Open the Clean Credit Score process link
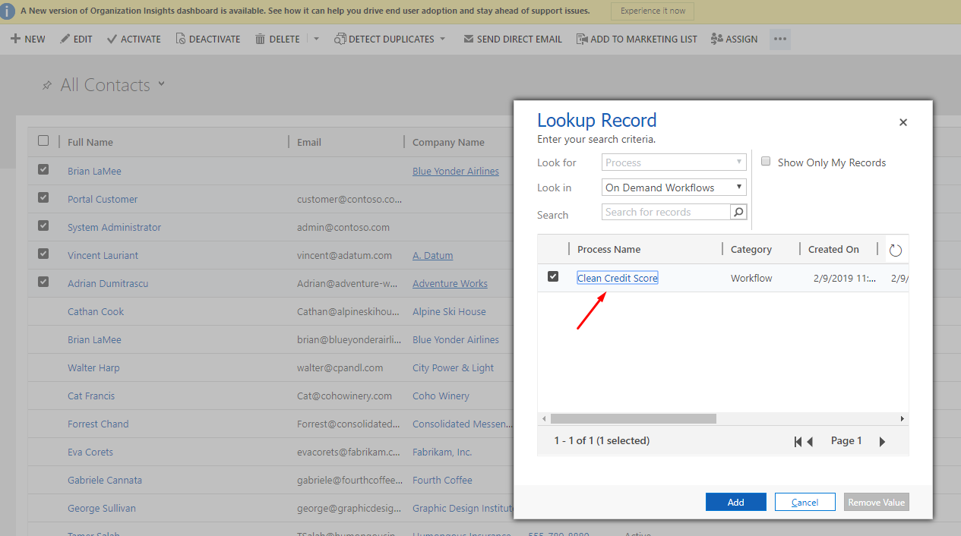Image resolution: width=961 pixels, height=536 pixels. click(x=617, y=278)
